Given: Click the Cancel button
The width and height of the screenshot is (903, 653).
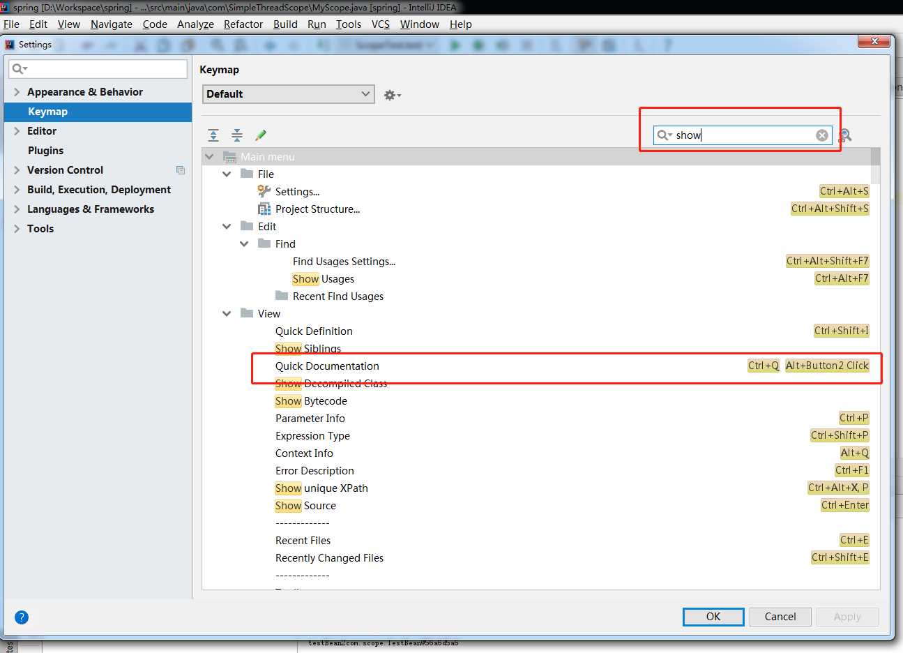Looking at the screenshot, I should click(x=780, y=617).
